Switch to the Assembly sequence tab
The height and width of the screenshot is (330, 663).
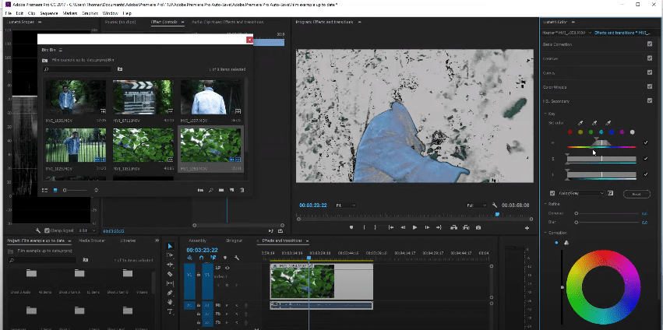pyautogui.click(x=197, y=240)
